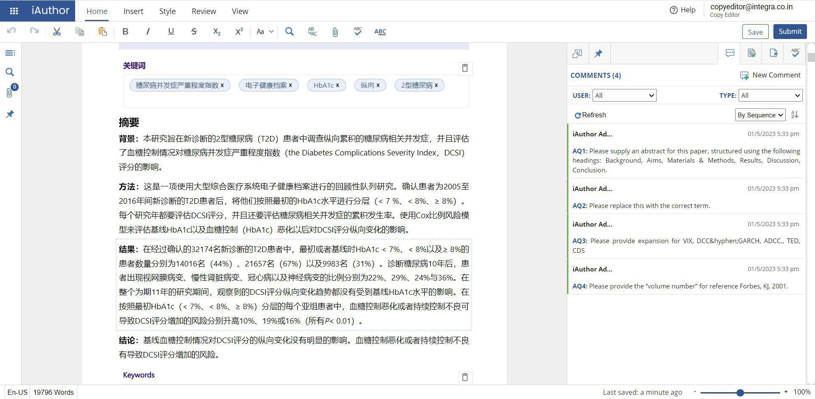Open the change case Aa dropdown
This screenshot has height=399, width=815.
[x=265, y=31]
